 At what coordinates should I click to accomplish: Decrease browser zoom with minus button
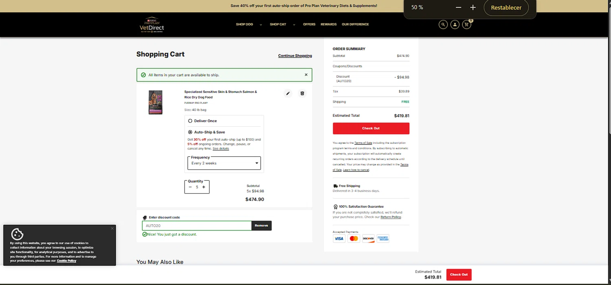point(459,7)
